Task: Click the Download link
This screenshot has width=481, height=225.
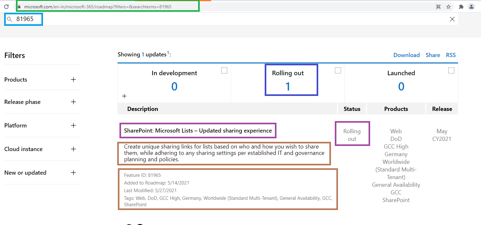Action: pyautogui.click(x=406, y=55)
